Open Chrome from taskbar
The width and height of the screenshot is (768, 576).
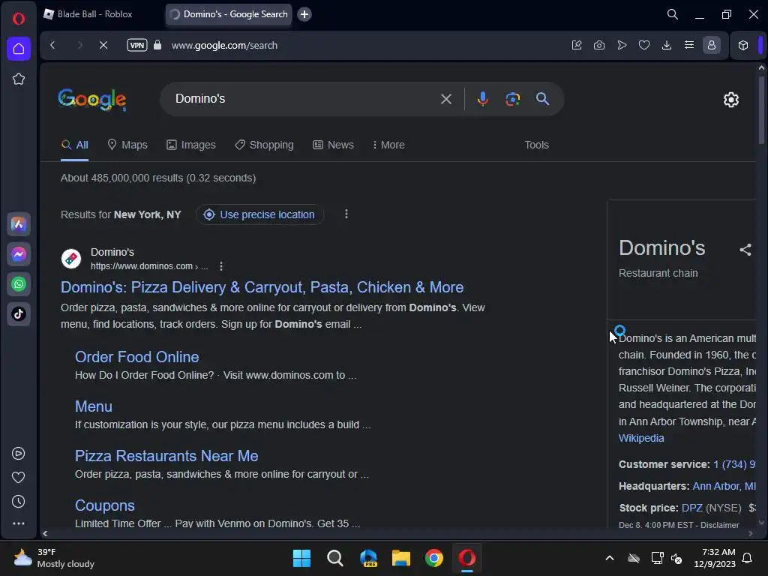(x=434, y=558)
